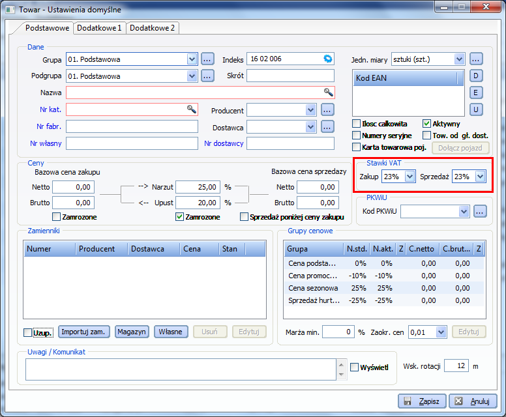Click into the Skrót input field
The width and height of the screenshot is (506, 417).
290,76
